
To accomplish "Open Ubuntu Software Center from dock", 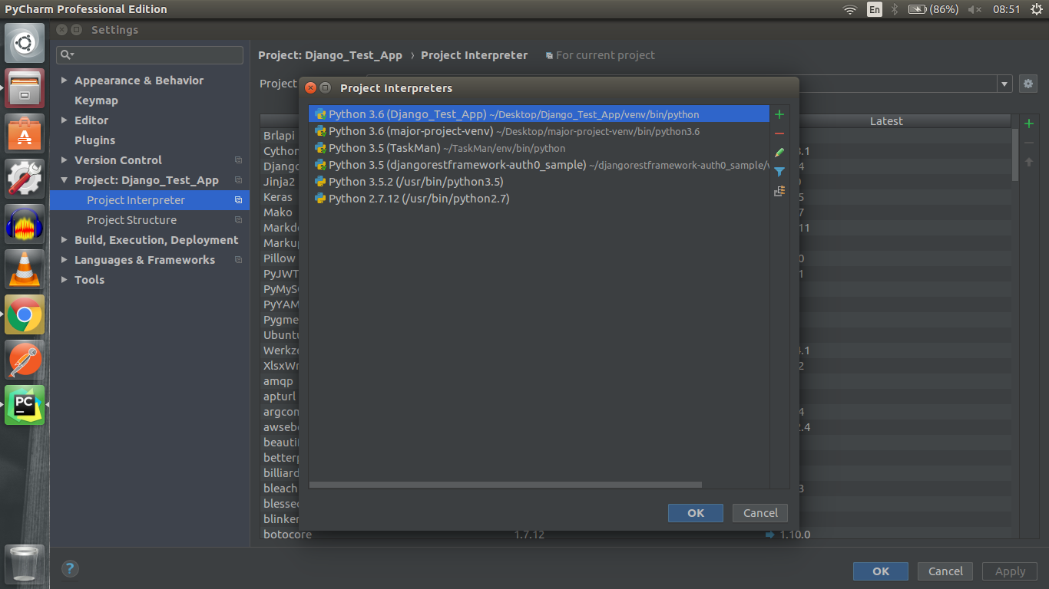I will pyautogui.click(x=25, y=133).
